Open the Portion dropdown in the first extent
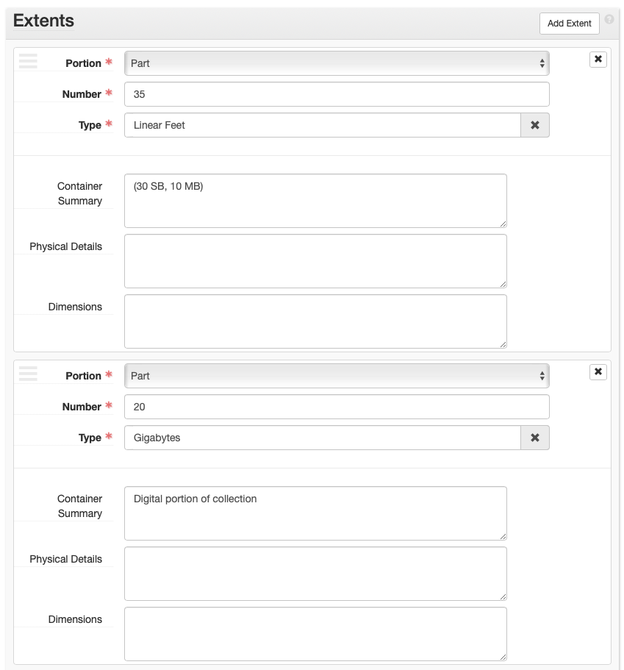624x670 pixels. point(337,63)
